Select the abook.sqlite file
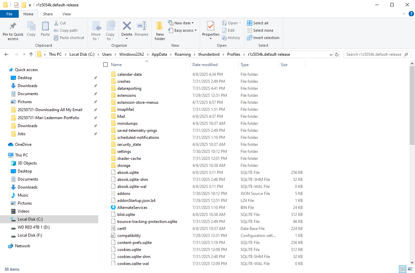 tap(128, 173)
